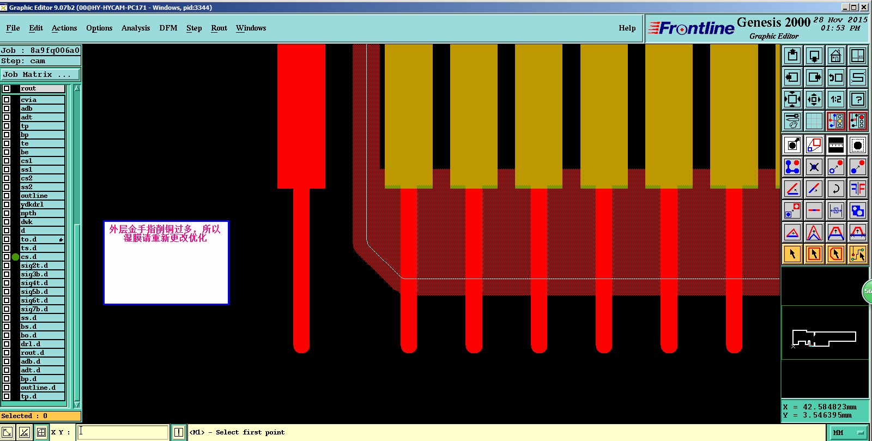872x441 pixels.
Task: Click the ruler measure tool icon
Action: click(x=836, y=145)
